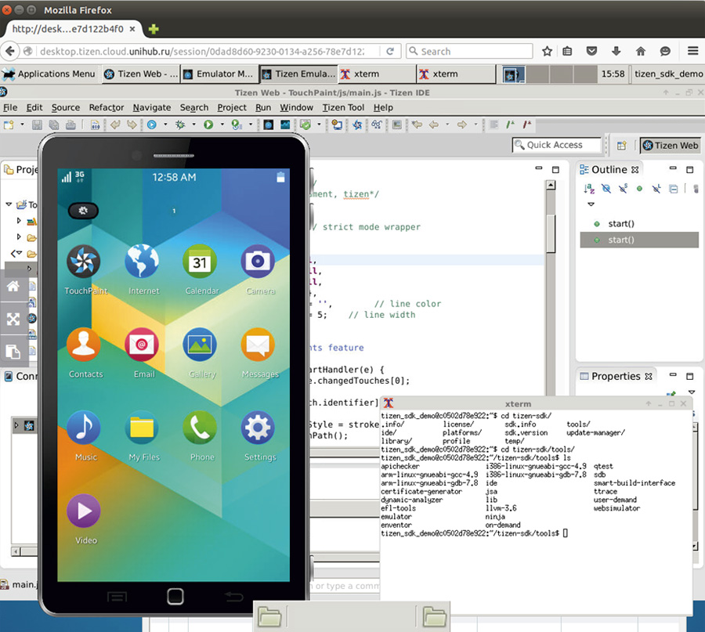Open the Phone dialer app icon
Viewport: 705px width, 632px height.
(200, 428)
